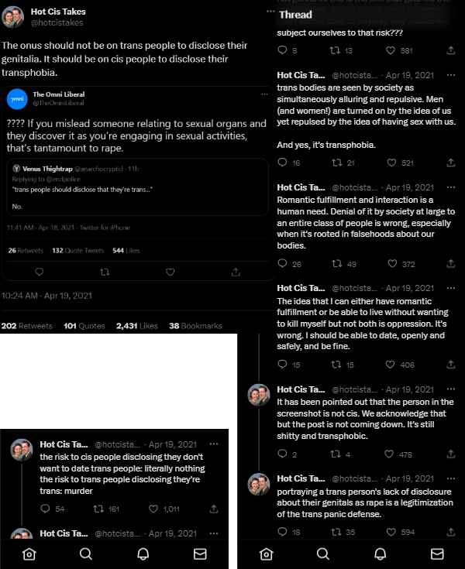Image resolution: width=465 pixels, height=569 pixels.
Task: Open Search in the left bottom navigation
Action: tap(86, 554)
